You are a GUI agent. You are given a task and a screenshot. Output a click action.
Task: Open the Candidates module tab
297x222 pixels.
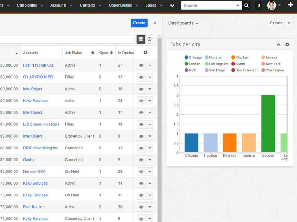pyautogui.click(x=27, y=5)
